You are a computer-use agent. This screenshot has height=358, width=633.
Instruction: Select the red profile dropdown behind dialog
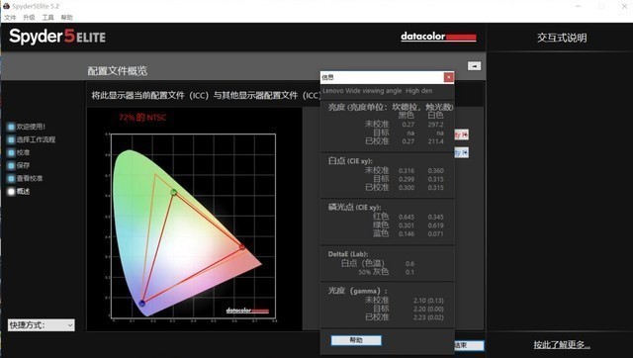(462, 134)
